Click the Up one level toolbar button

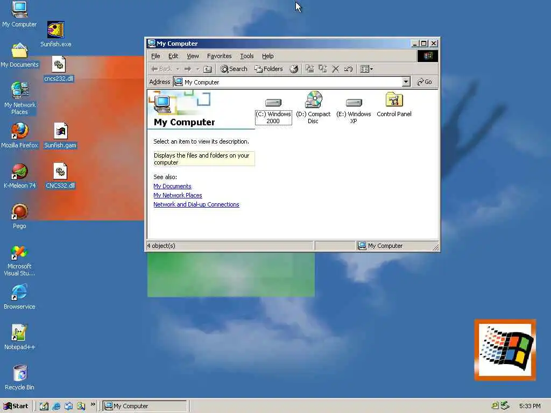[x=208, y=69]
